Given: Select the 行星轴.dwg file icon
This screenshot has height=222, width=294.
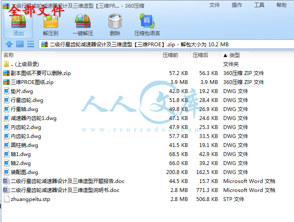Looking at the screenshot, I should tap(6, 109).
